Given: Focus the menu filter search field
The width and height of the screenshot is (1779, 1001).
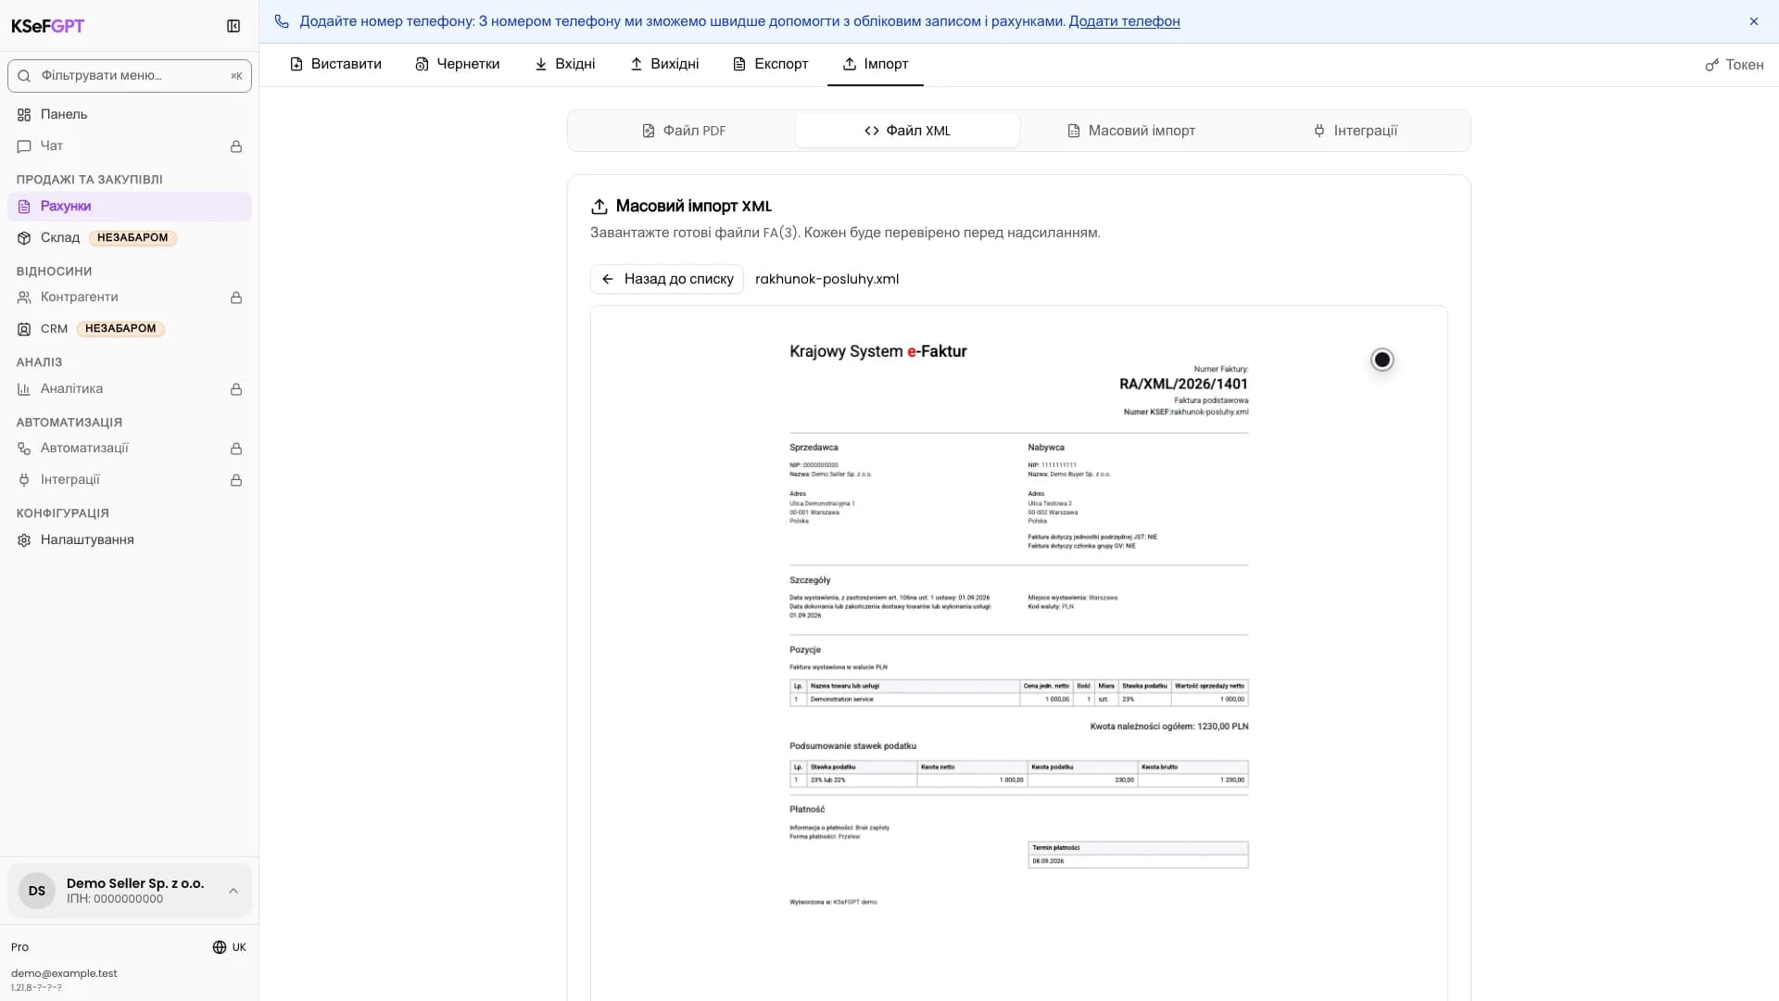Looking at the screenshot, I should [130, 76].
